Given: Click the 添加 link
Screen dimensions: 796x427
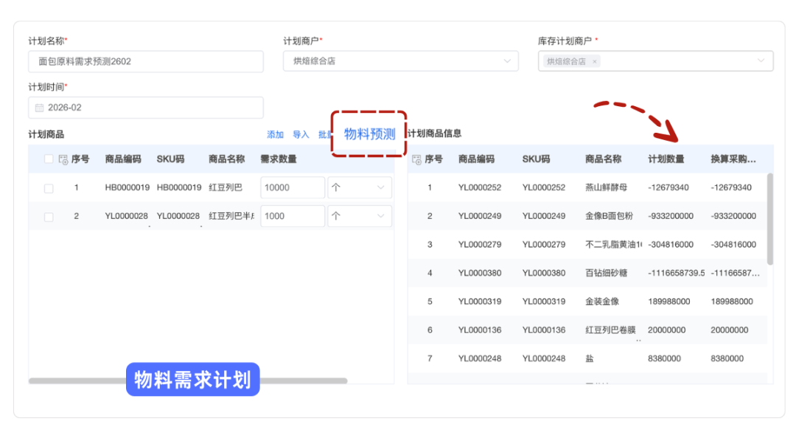Looking at the screenshot, I should pyautogui.click(x=275, y=135).
